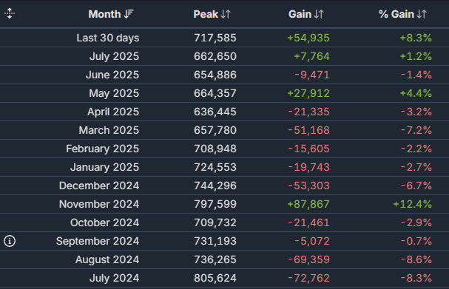The width and height of the screenshot is (449, 289).
Task: Click the -72,762 gain value
Action: (x=309, y=278)
